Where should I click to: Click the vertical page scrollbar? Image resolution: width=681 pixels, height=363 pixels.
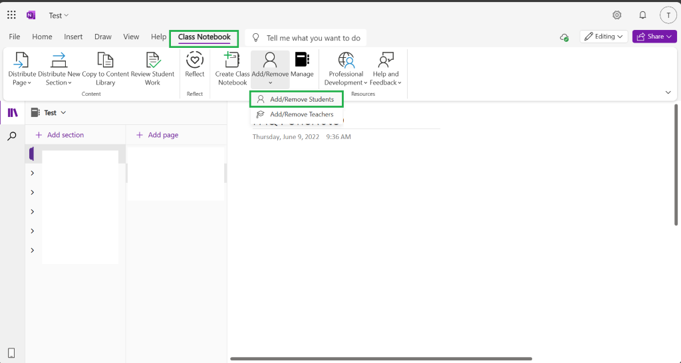pyautogui.click(x=676, y=165)
